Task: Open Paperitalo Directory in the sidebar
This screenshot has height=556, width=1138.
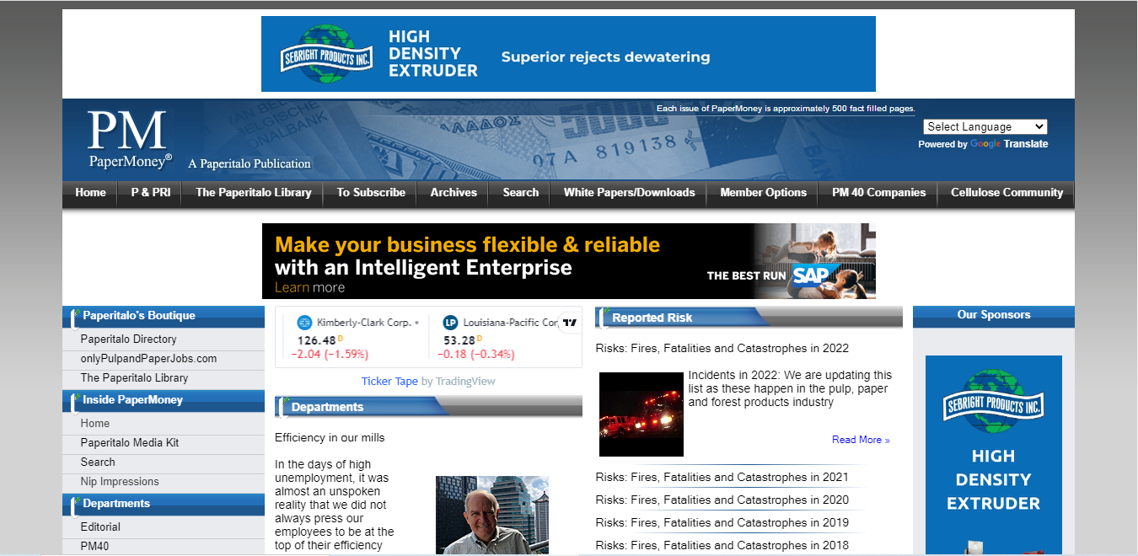Action: point(129,339)
